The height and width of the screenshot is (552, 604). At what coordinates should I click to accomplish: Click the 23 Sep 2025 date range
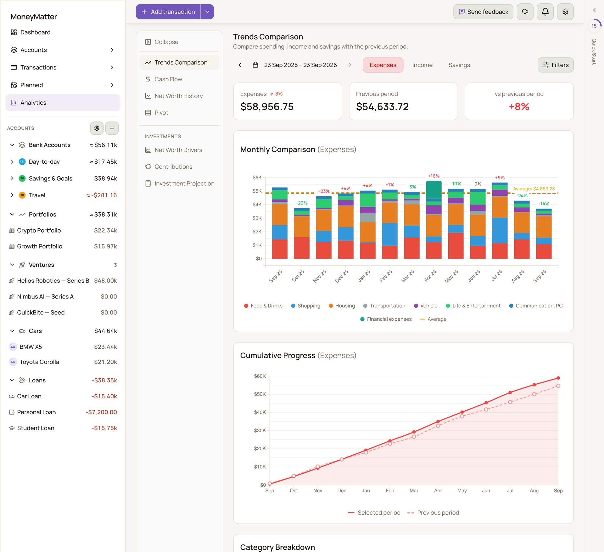coord(300,65)
